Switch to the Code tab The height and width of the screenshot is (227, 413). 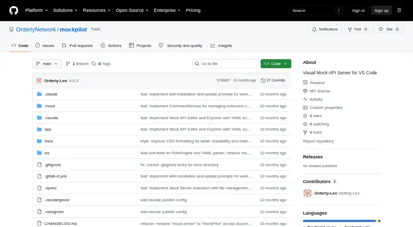tap(20, 45)
